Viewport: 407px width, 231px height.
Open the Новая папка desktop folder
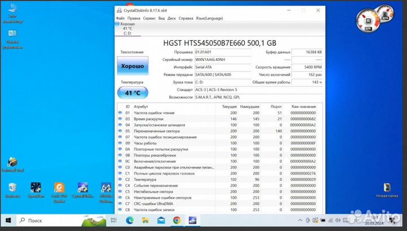click(387, 190)
